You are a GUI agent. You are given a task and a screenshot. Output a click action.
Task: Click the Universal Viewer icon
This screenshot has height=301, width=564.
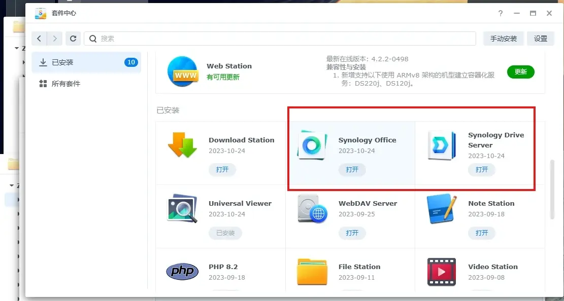182,208
